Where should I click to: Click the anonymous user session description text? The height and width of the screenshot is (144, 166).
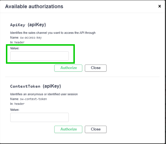pos(44,94)
